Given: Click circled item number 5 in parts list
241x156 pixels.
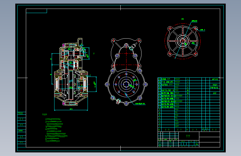Looking at the screenshot, I should pyautogui.click(x=160, y=96).
